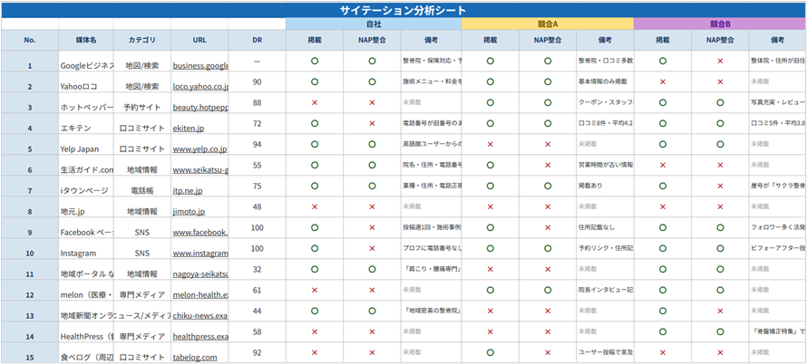The image size is (807, 364).
Task: Open the beauty.hotpepp link
Action: point(200,108)
